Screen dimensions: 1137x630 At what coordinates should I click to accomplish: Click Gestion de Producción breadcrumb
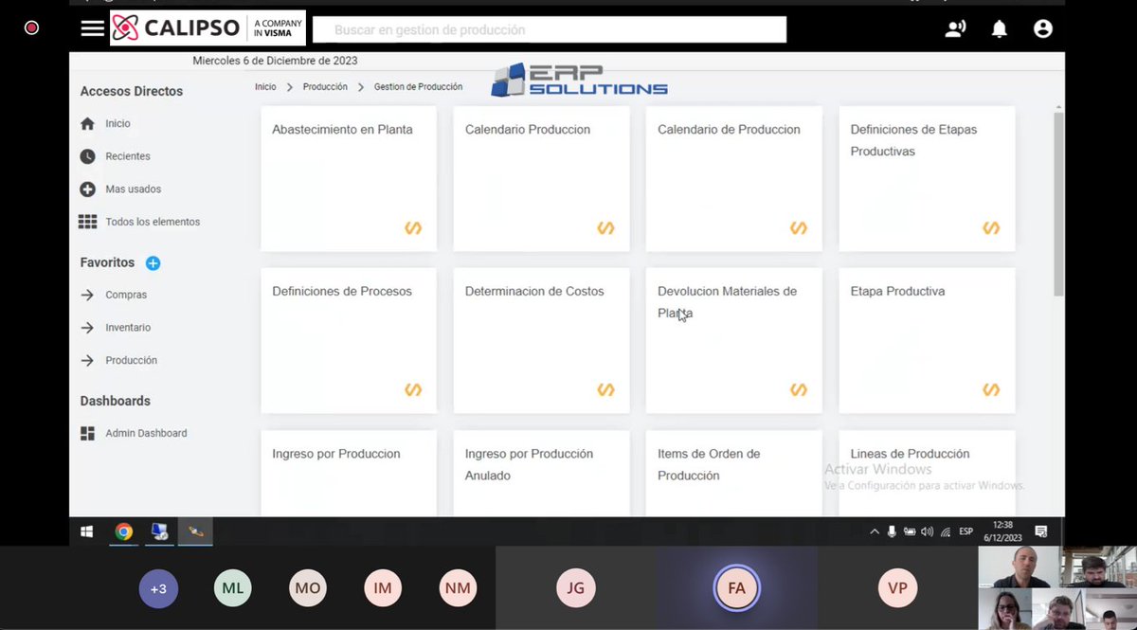[418, 86]
